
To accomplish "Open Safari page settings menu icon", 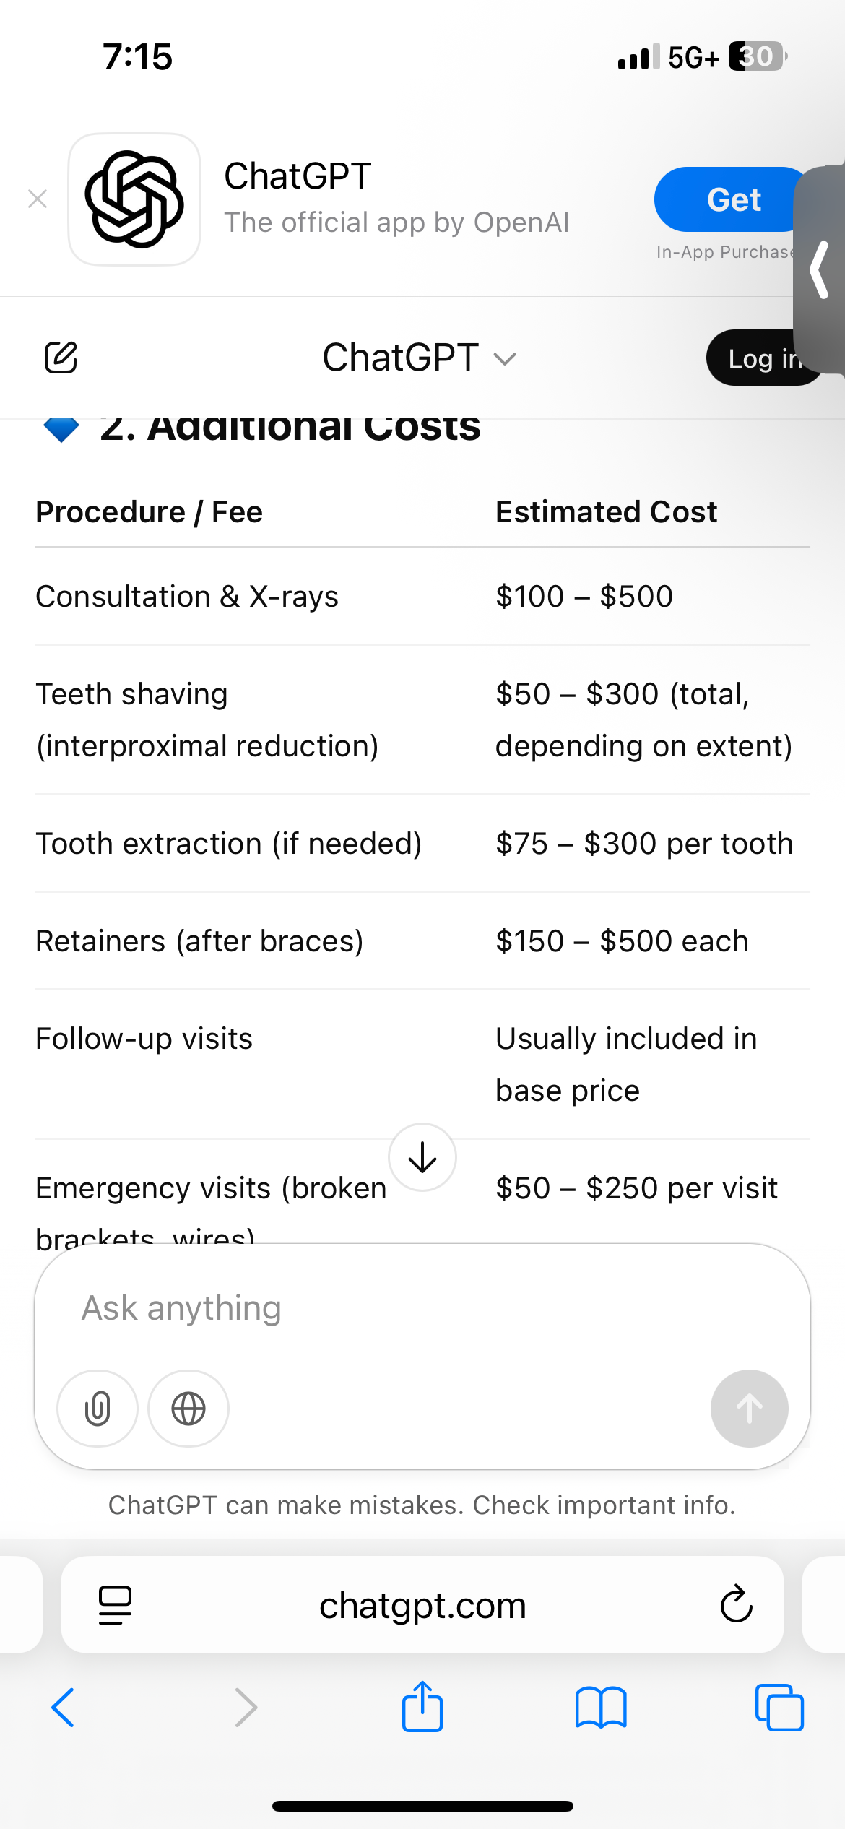I will pos(115,1605).
